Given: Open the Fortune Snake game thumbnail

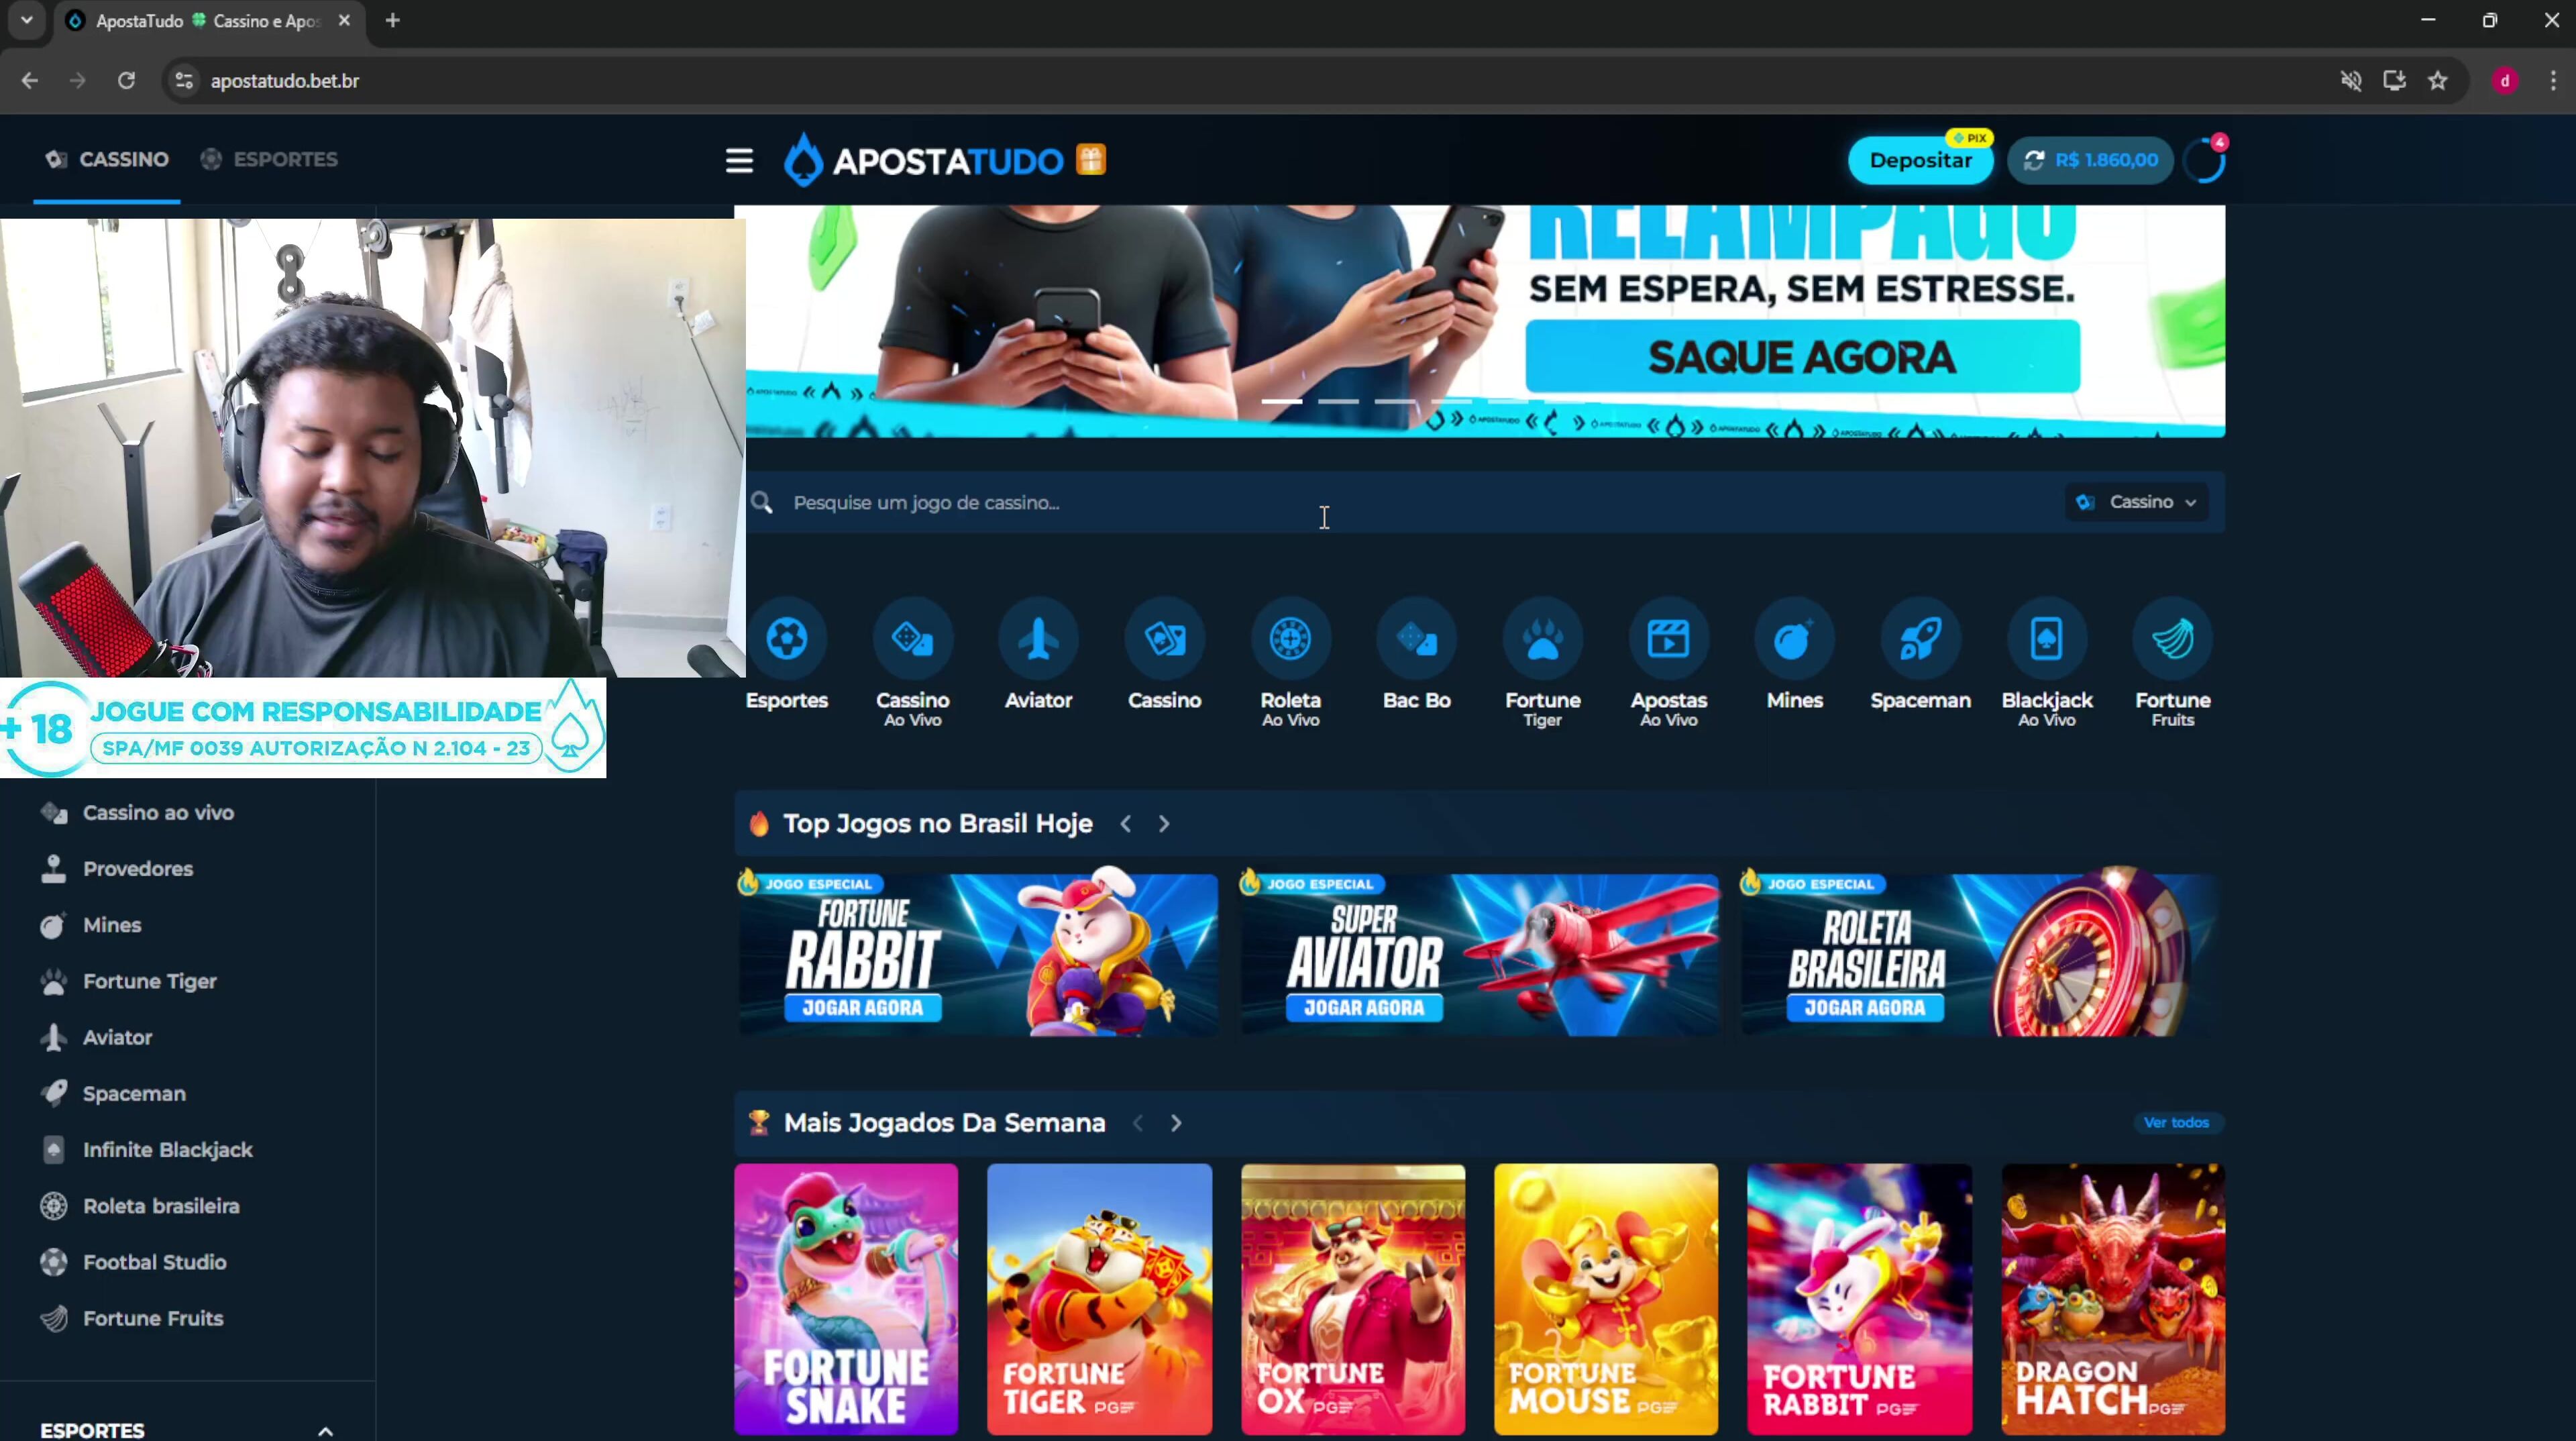Looking at the screenshot, I should pos(846,1298).
